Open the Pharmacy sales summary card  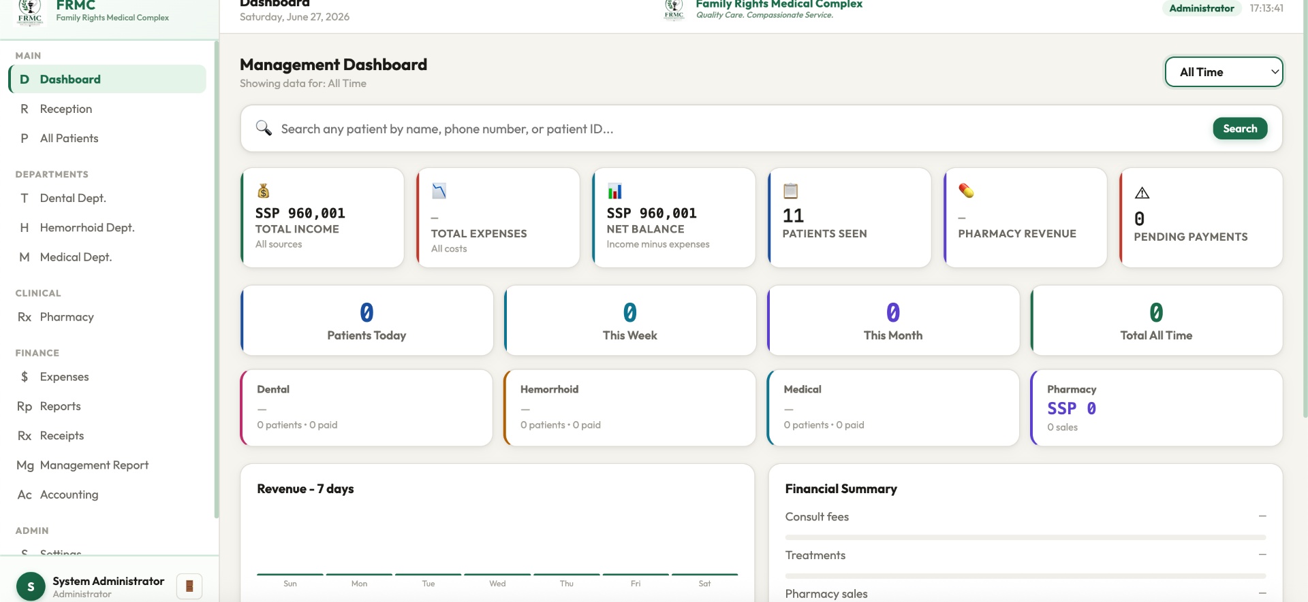[1157, 407]
